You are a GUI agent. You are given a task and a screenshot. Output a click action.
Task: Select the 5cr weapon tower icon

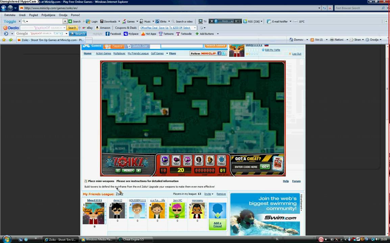(165, 160)
